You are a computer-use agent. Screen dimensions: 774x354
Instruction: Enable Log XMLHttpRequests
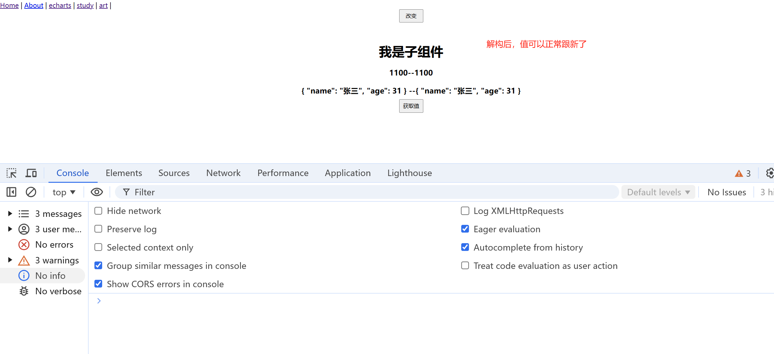coord(465,210)
